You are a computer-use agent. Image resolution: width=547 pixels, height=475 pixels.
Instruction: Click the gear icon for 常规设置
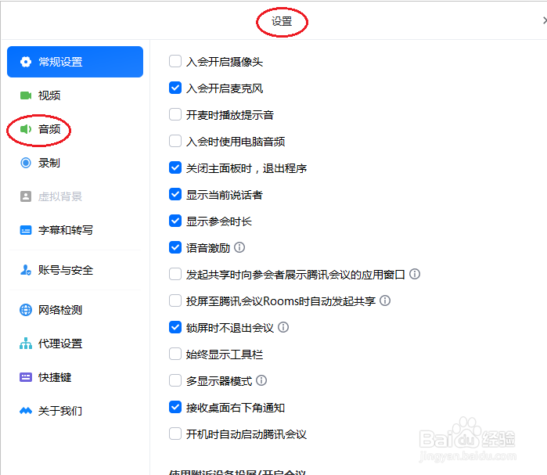(26, 62)
